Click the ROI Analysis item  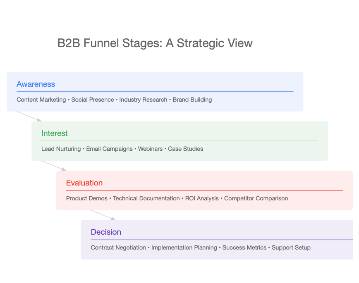pyautogui.click(x=202, y=198)
